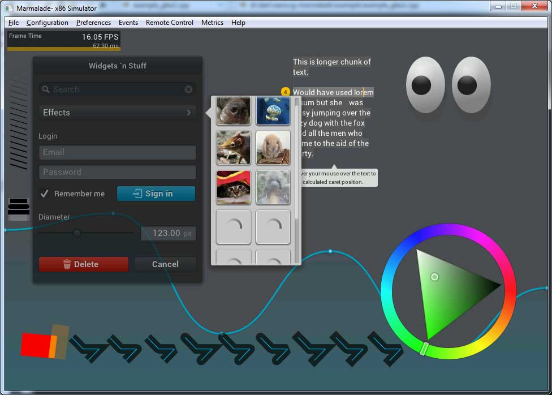Click the right googly eye
Screen dimensions: 552x395
click(x=471, y=85)
